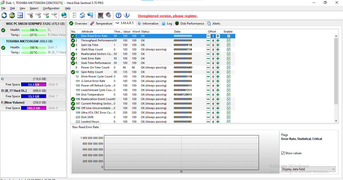Click the Unregistered version register link
343x180 pixels.
click(x=167, y=16)
